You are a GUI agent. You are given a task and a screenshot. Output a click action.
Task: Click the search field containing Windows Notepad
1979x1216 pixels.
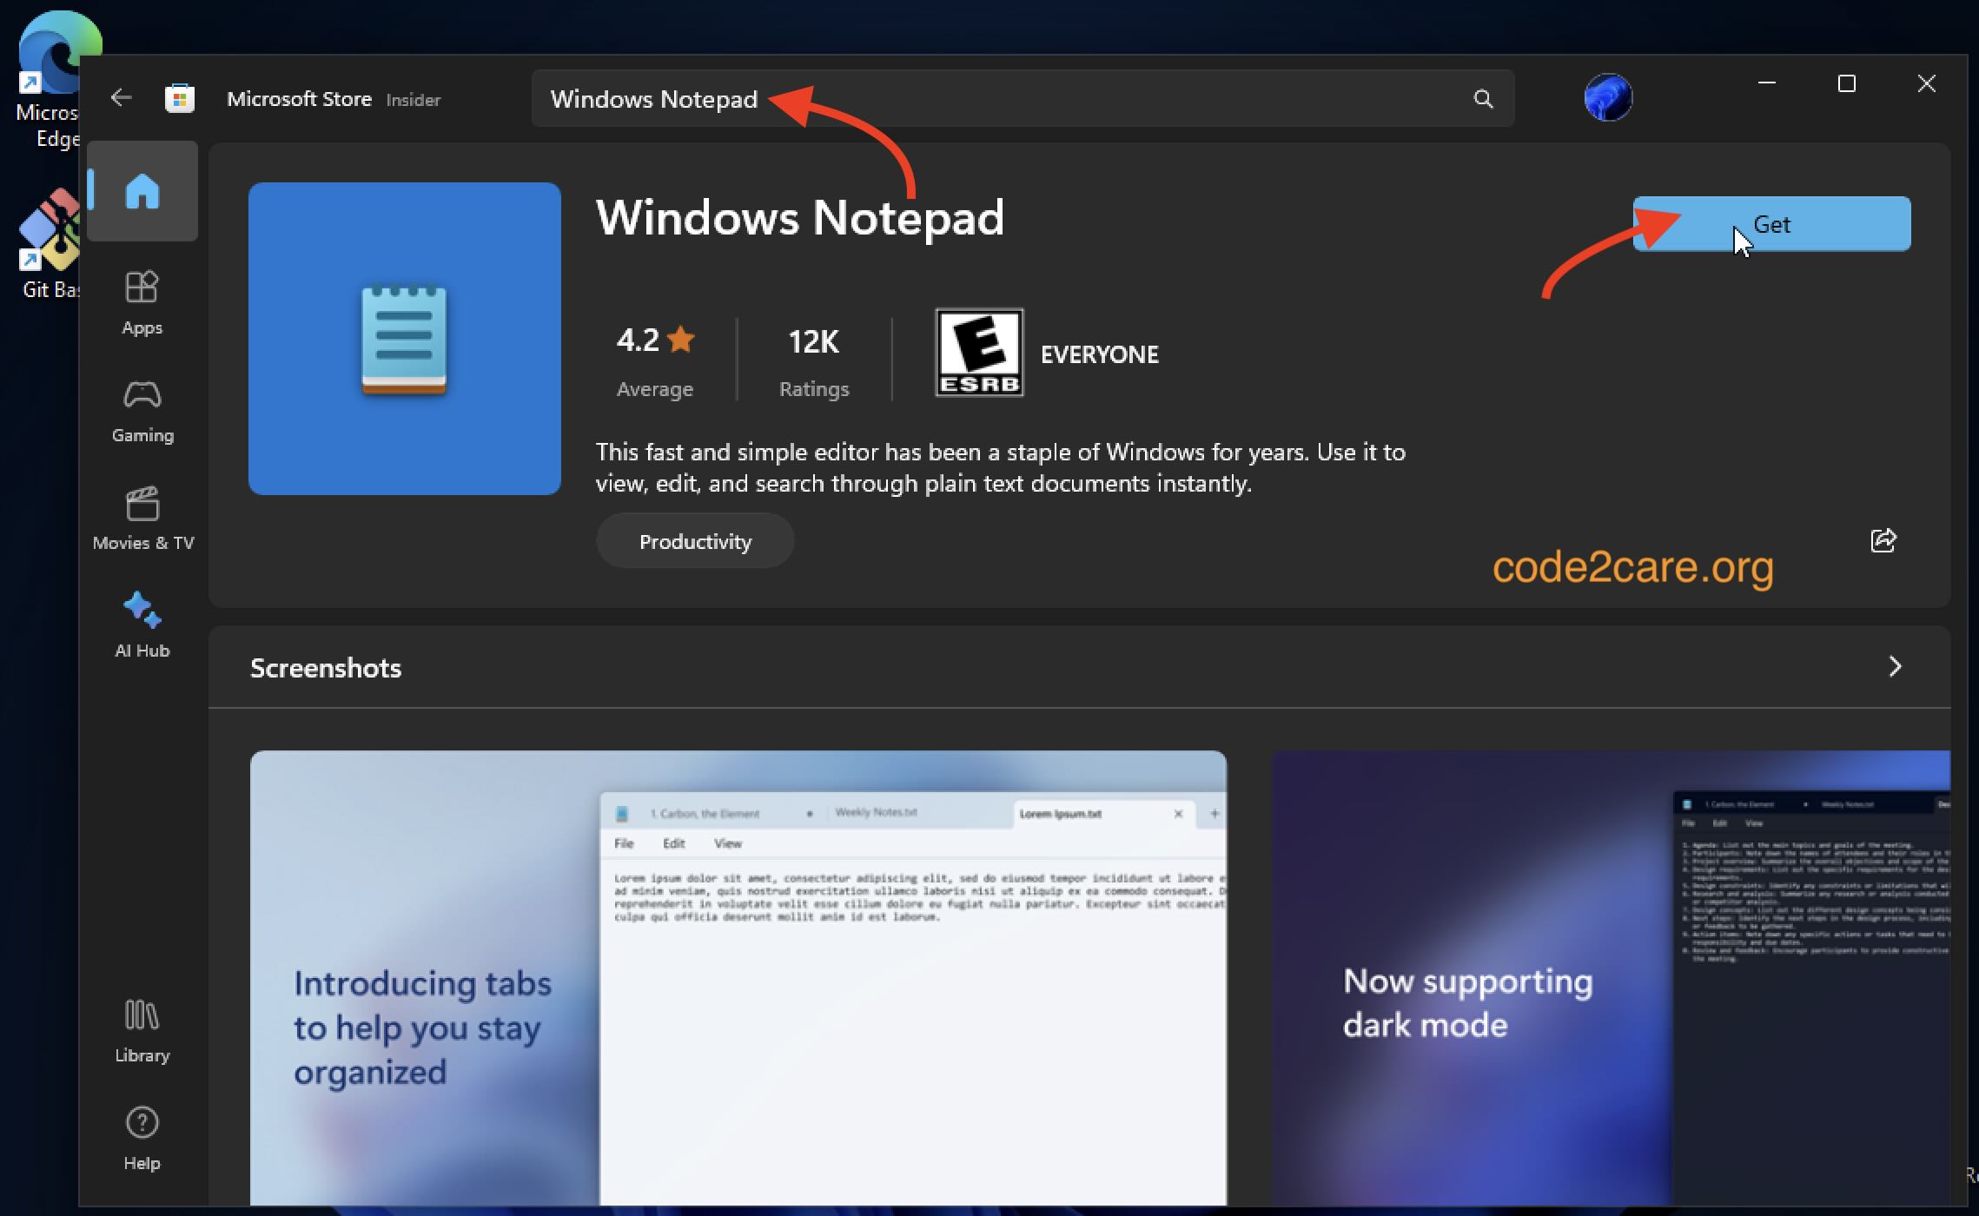coord(956,98)
